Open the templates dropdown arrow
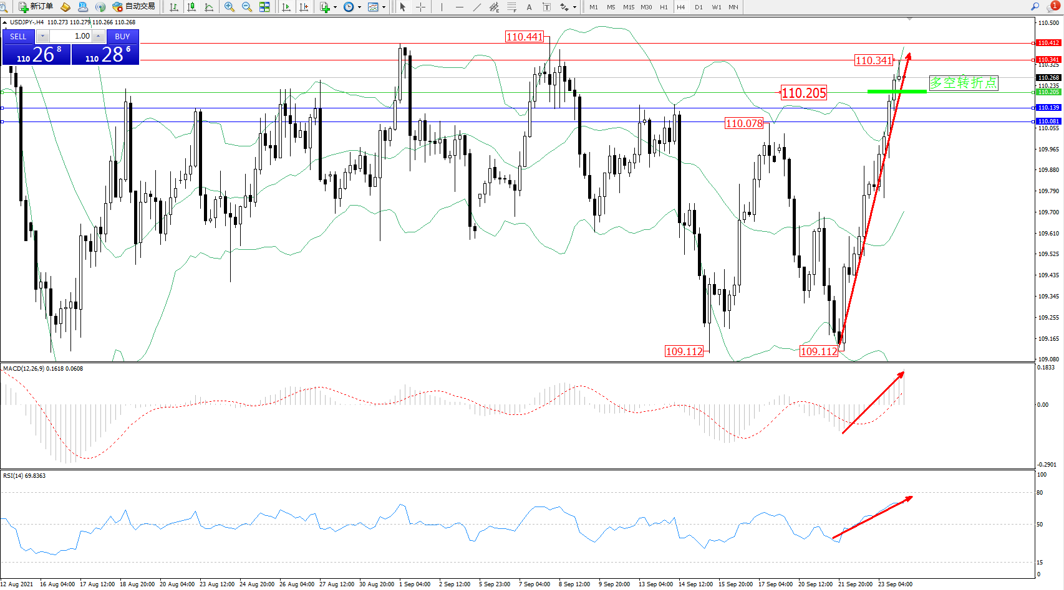The image size is (1064, 590). click(x=384, y=7)
